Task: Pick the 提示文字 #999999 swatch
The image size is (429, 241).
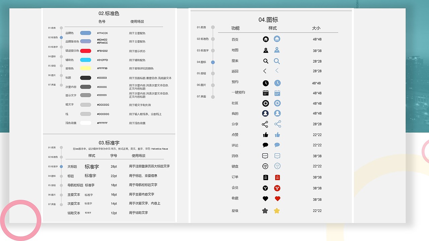Action: coord(86,95)
